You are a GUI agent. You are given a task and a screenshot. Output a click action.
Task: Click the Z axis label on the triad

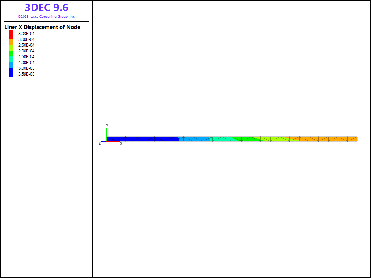pyautogui.click(x=100, y=144)
